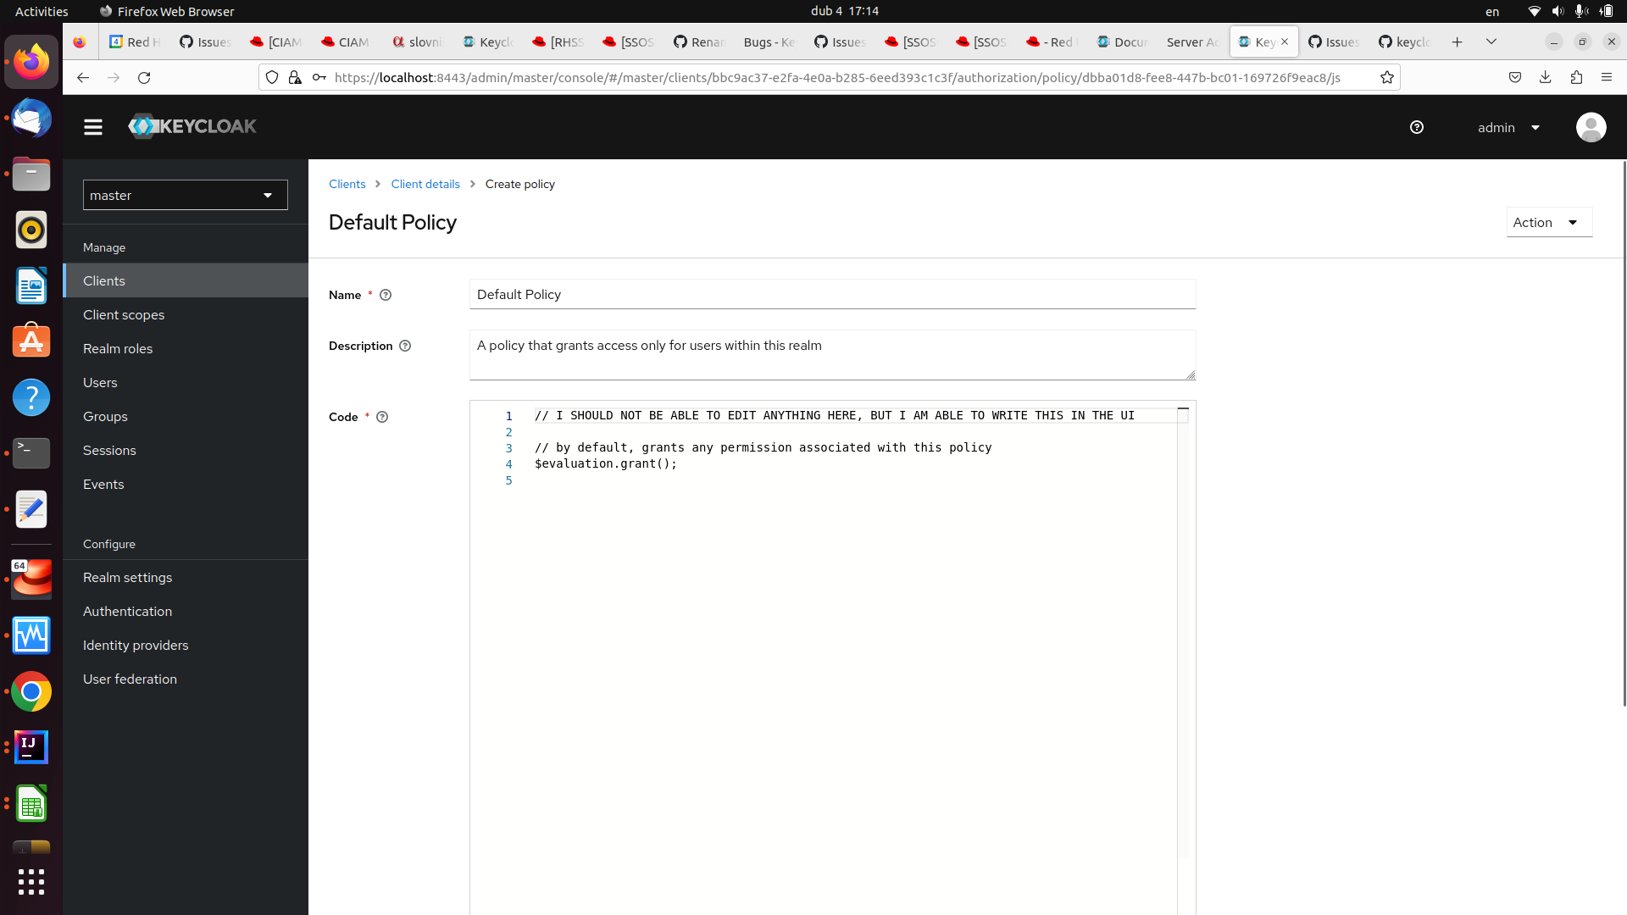Reload the page in Firefox
The height and width of the screenshot is (915, 1627).
[x=144, y=77]
